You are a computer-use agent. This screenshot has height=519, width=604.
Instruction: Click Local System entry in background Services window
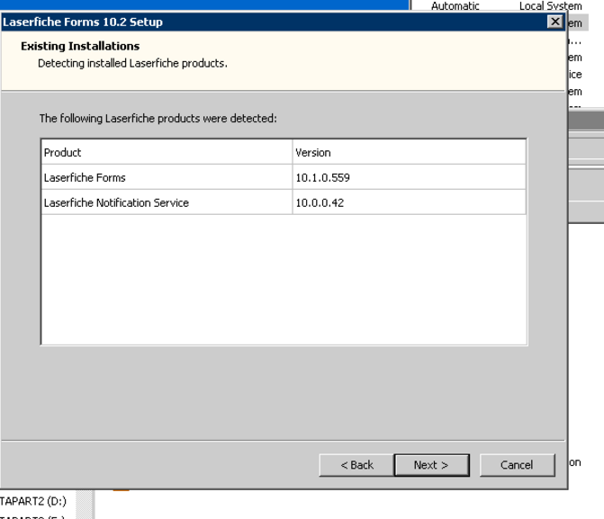pyautogui.click(x=551, y=5)
